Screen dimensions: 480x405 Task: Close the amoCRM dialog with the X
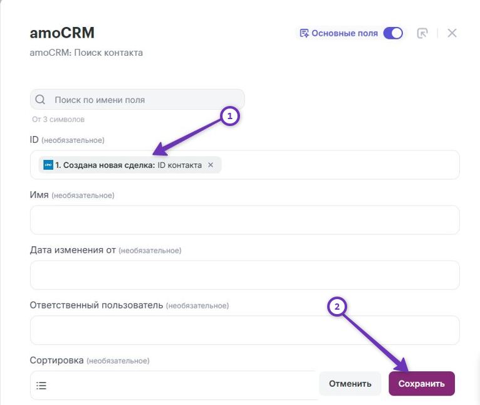452,33
